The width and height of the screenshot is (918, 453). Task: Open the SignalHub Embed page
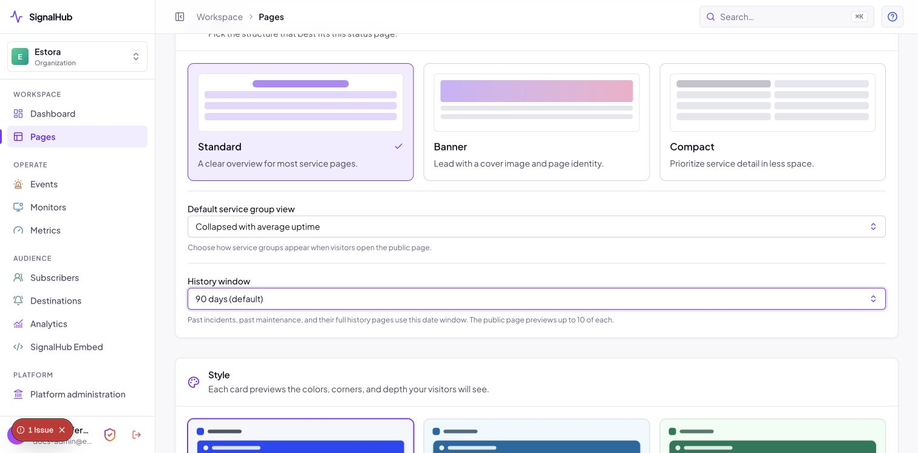(x=77, y=347)
